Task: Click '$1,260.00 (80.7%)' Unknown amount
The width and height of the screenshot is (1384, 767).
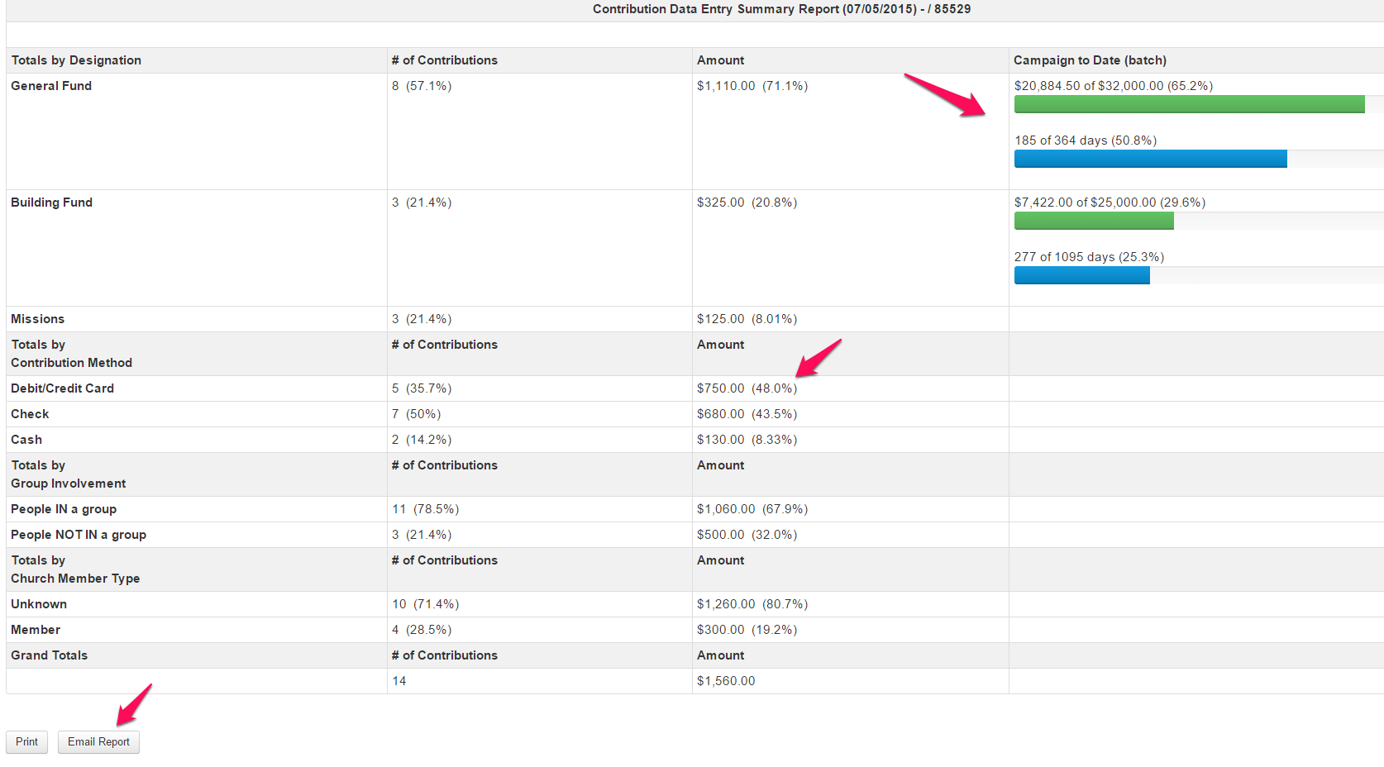Action: tap(752, 604)
